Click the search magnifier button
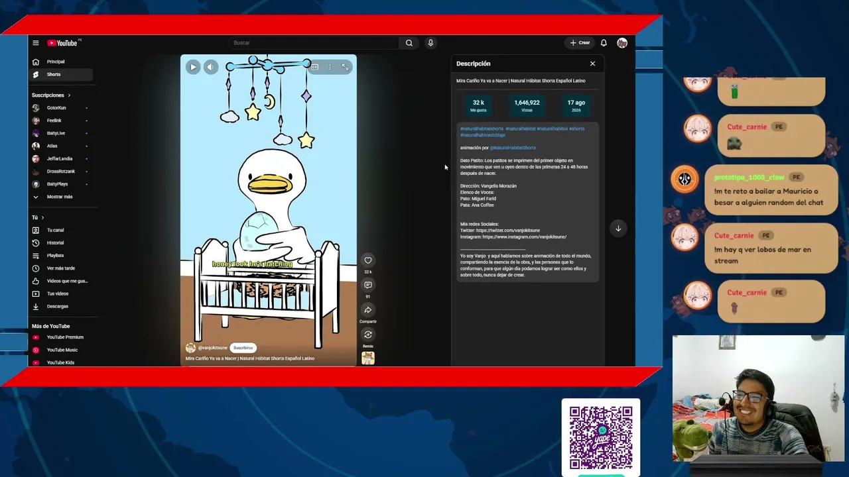The image size is (849, 477). click(x=409, y=43)
